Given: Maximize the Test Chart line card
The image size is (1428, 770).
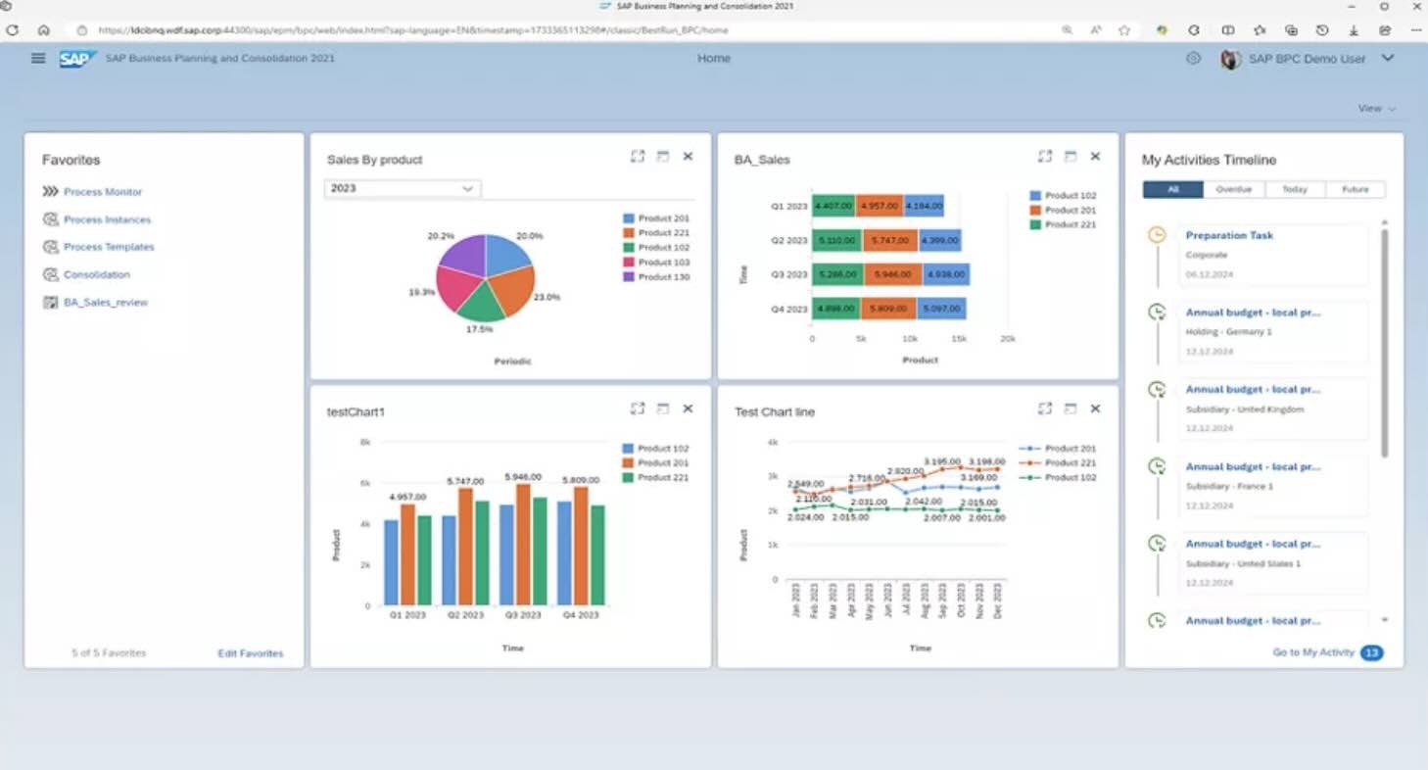Looking at the screenshot, I should pyautogui.click(x=1045, y=409).
